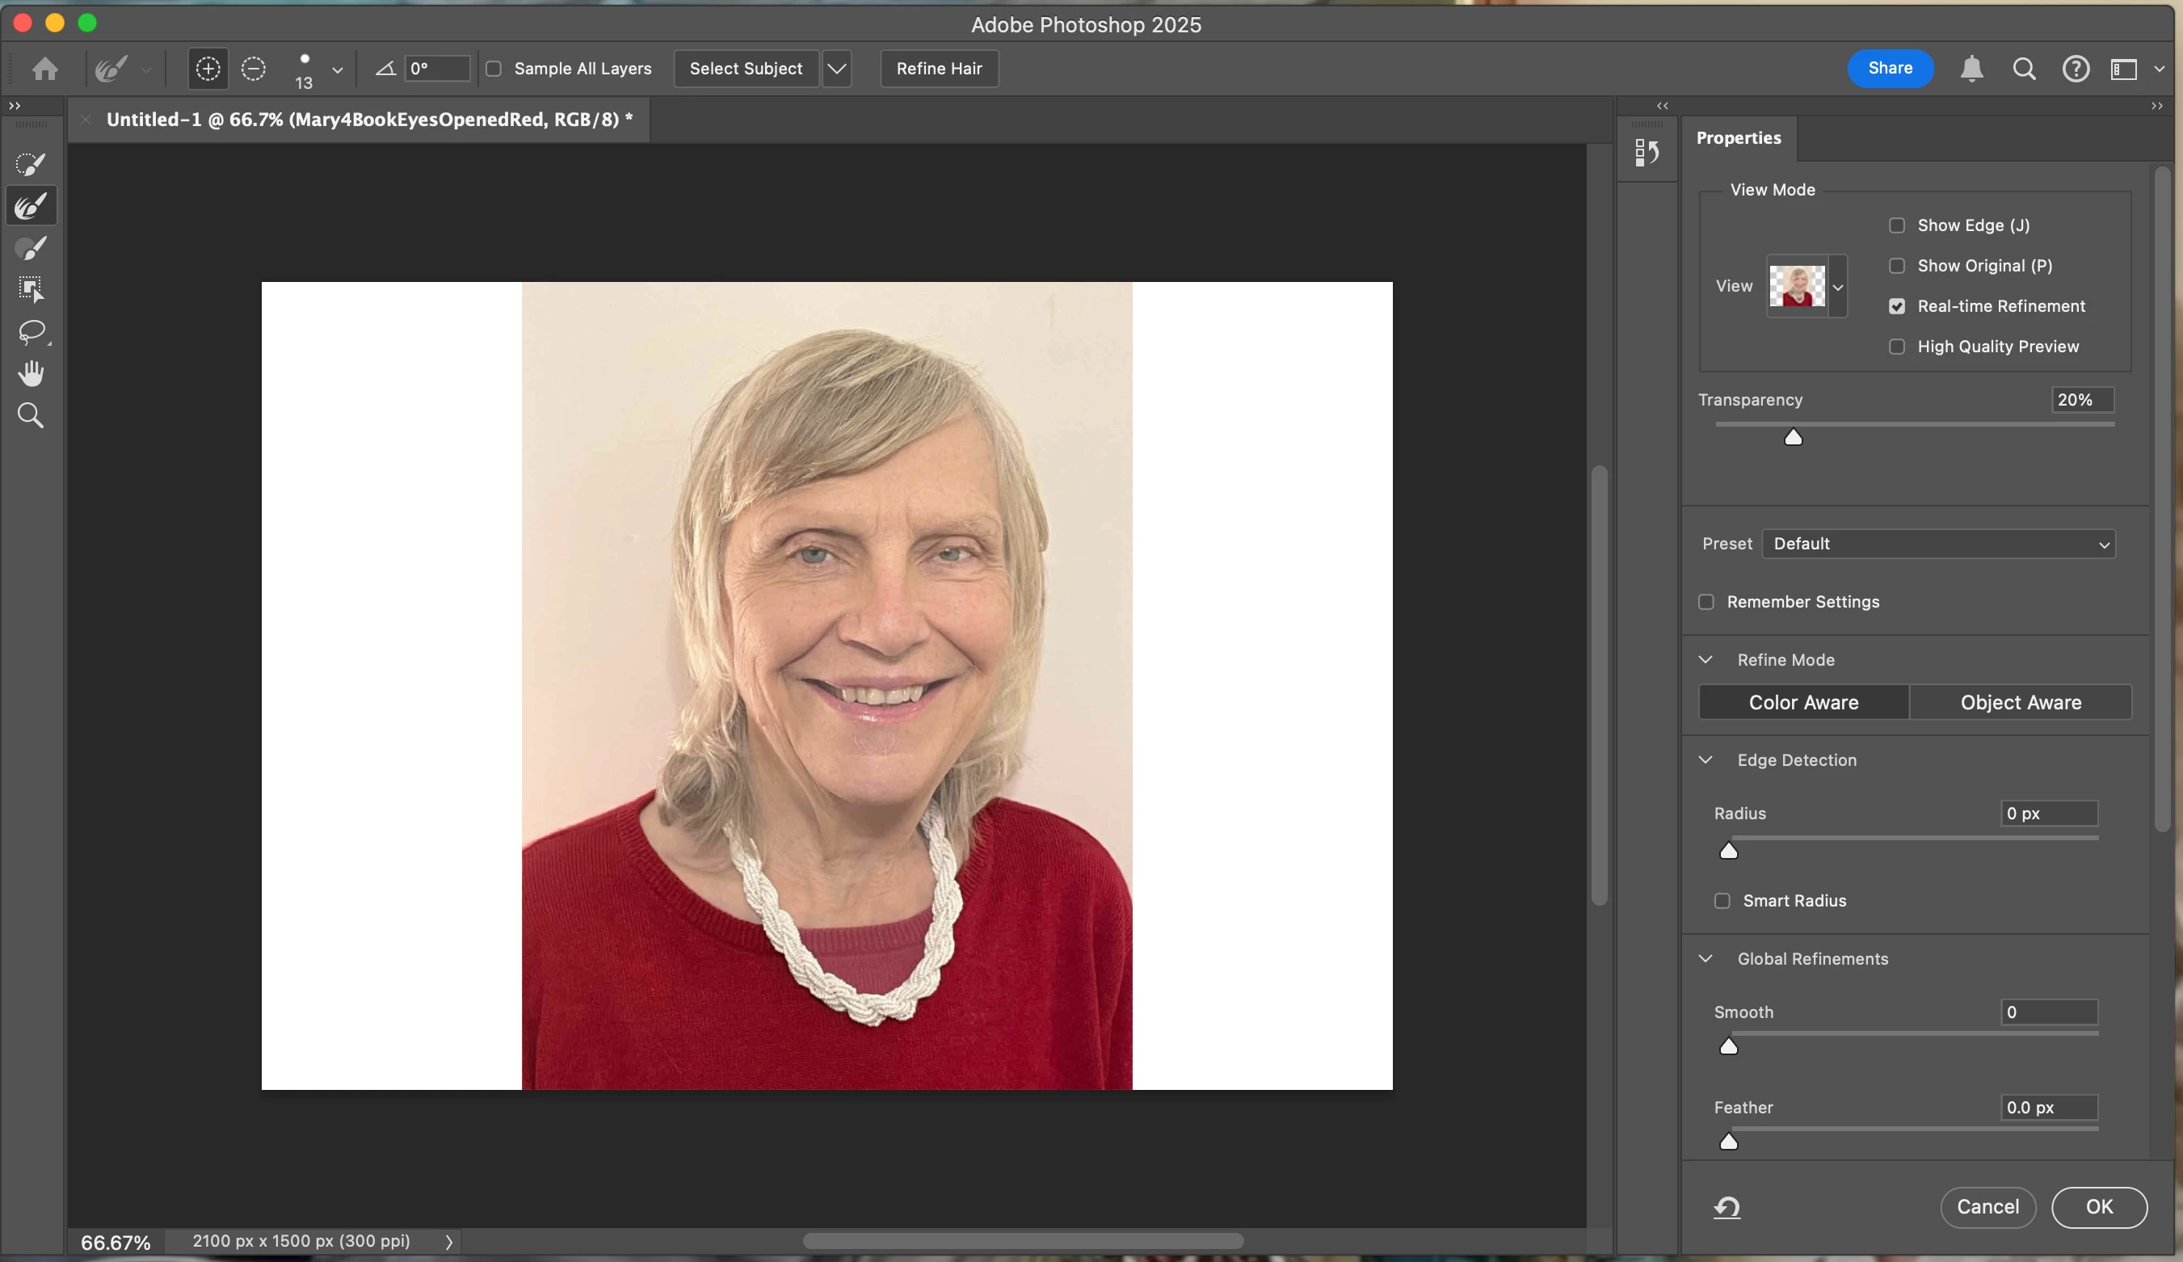The image size is (2183, 1262).
Task: Switch to the Properties tab
Action: coord(1738,137)
